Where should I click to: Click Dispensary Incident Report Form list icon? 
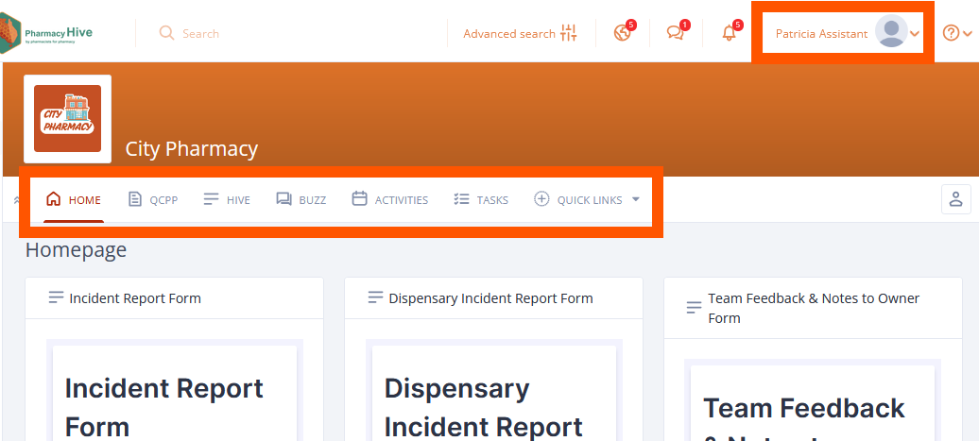375,297
